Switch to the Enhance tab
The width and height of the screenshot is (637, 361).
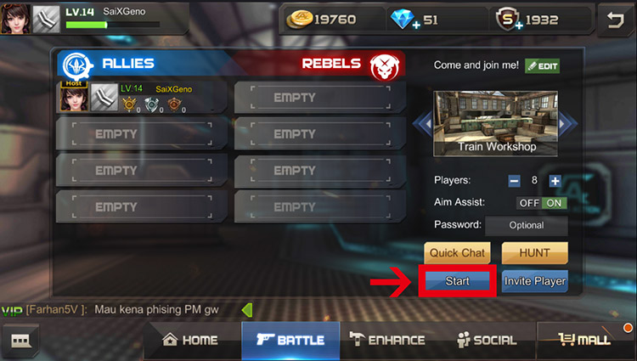tap(386, 341)
